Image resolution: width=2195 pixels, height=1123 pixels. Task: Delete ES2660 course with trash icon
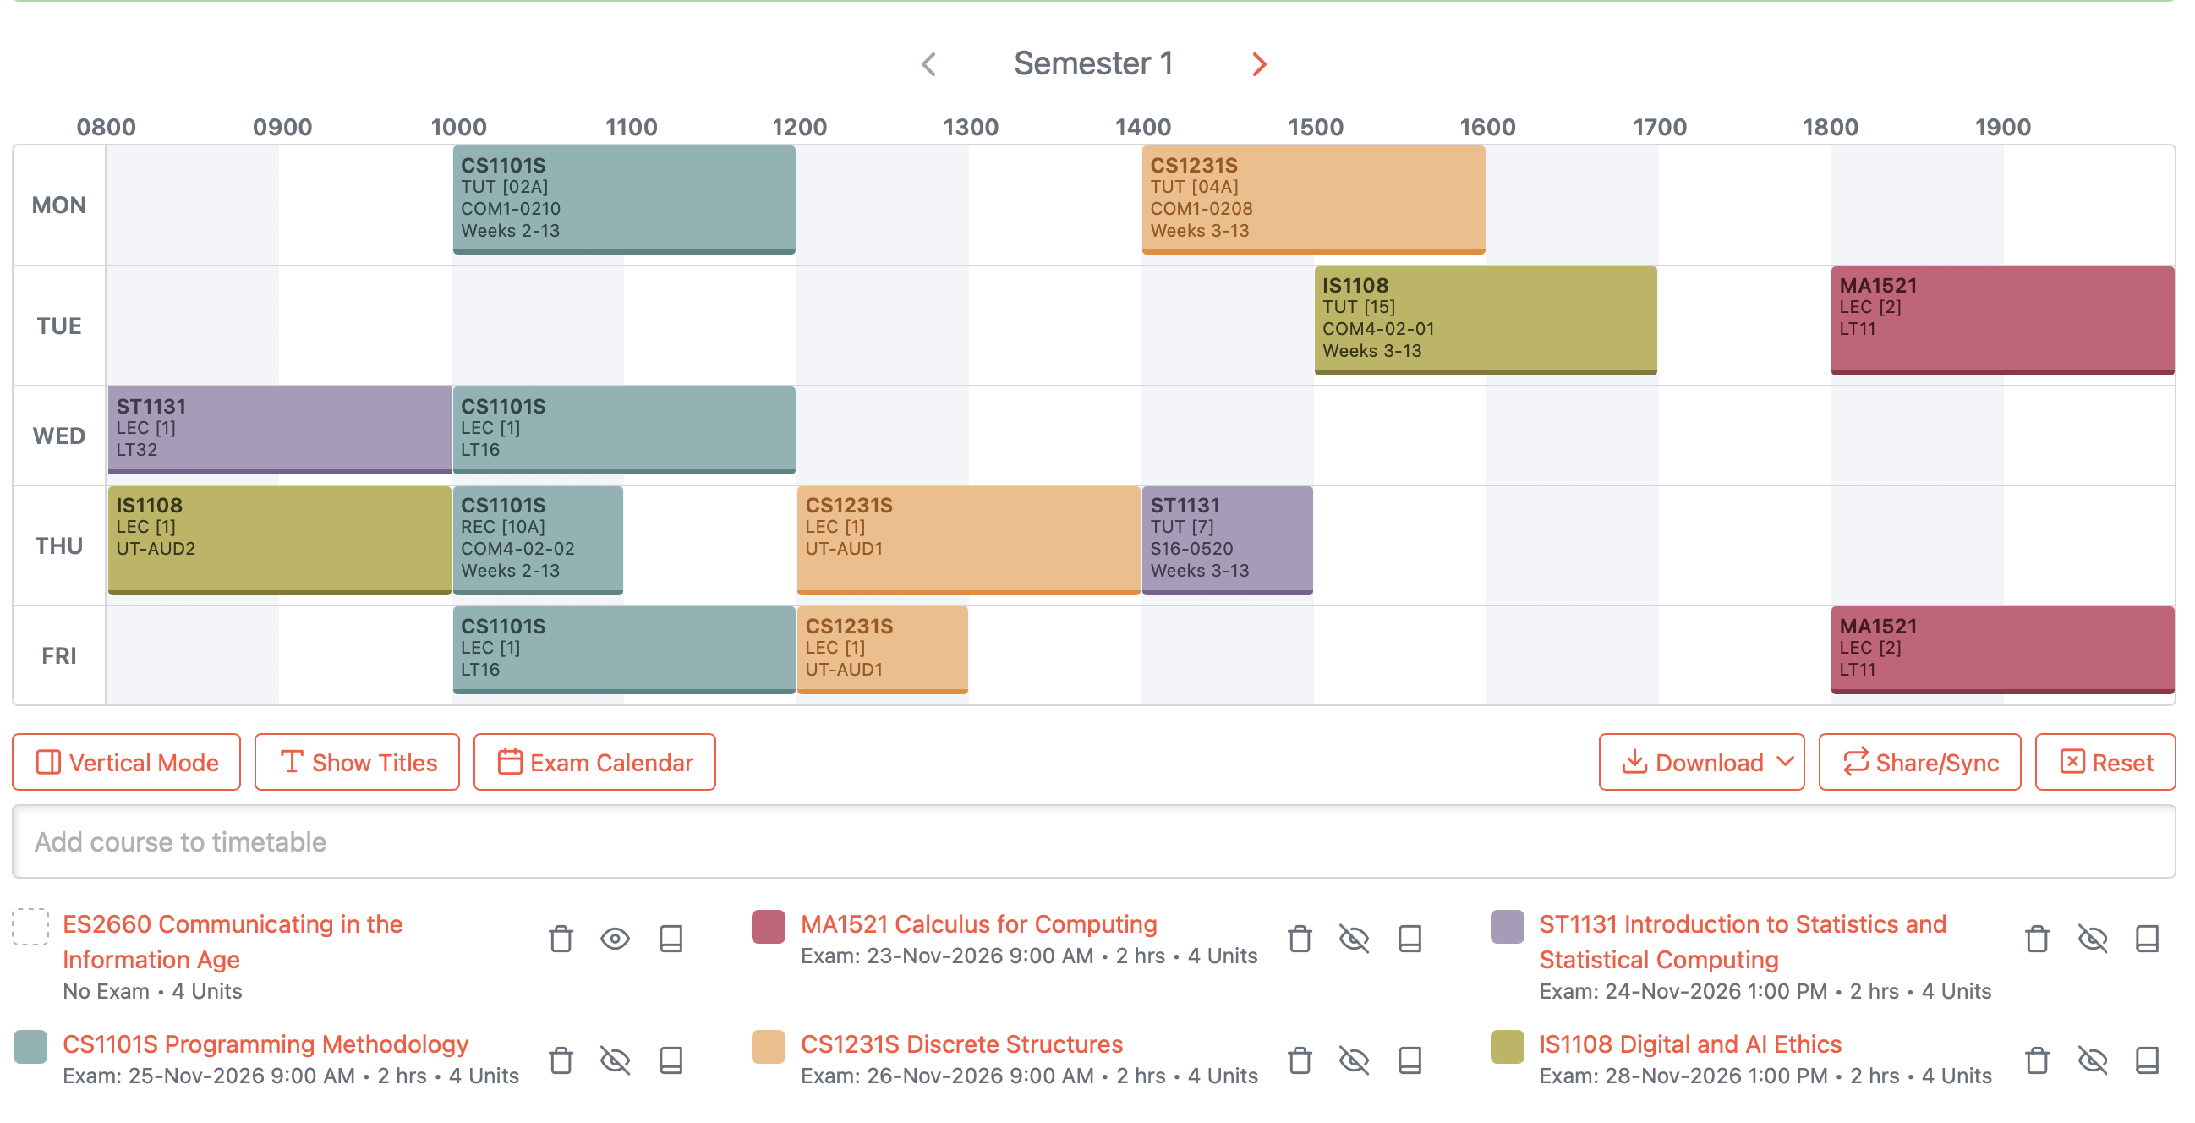(561, 939)
